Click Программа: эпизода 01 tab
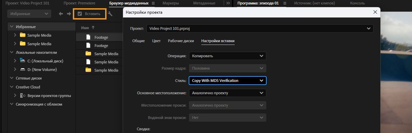The image size is (412, 133). (258, 3)
